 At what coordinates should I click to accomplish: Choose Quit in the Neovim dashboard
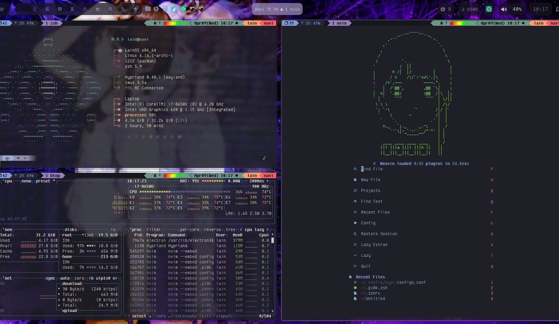(x=423, y=267)
